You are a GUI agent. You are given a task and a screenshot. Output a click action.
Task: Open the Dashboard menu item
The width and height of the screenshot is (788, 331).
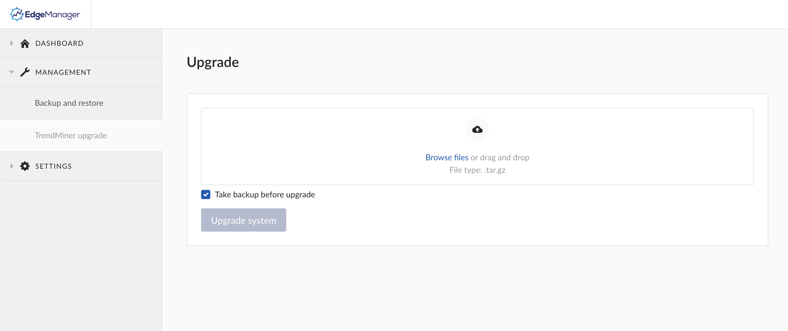pos(59,43)
